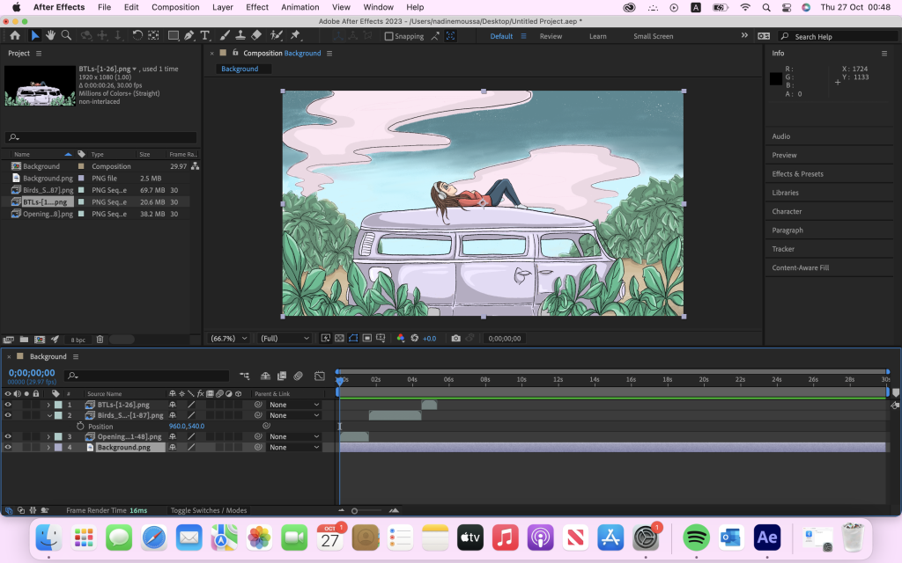Click the timeline zoom slider
902x563 pixels.
(x=367, y=510)
